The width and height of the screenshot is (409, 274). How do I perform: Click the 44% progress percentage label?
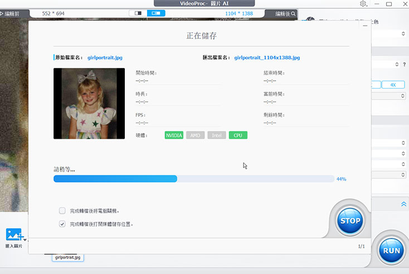[x=341, y=179]
